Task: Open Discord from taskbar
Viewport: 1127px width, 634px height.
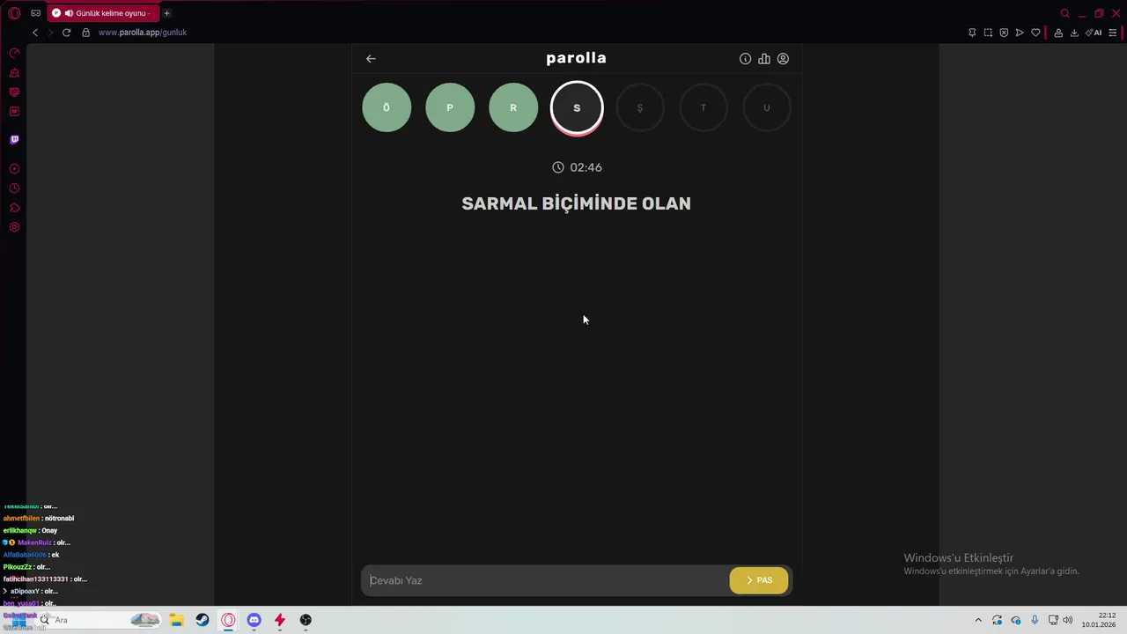Action: point(254,620)
